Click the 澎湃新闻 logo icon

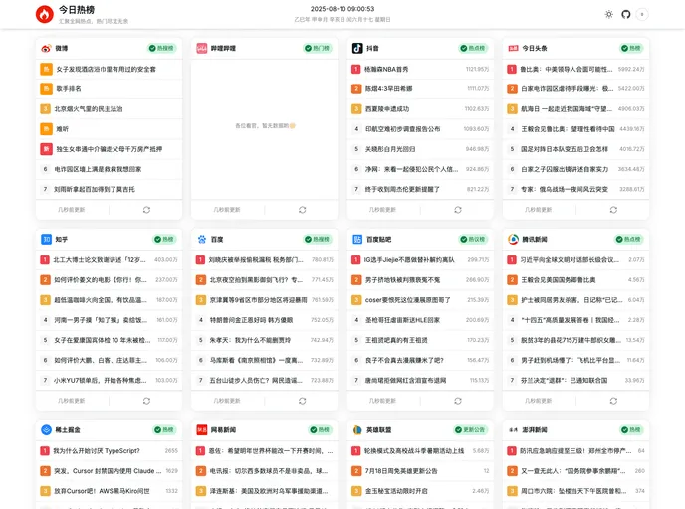(x=513, y=430)
